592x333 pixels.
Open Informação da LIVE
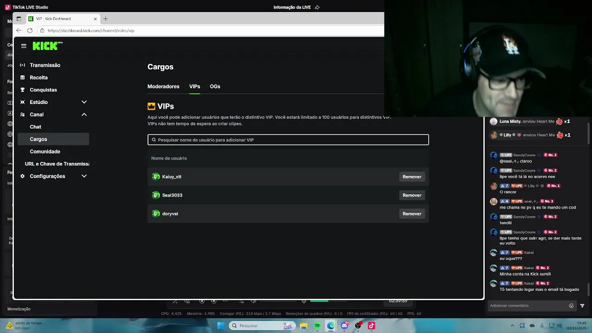coord(292,7)
